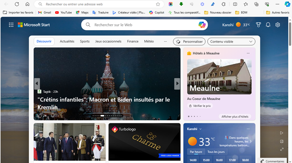Switch to the Sports tab
The image size is (292, 163).
point(85,41)
